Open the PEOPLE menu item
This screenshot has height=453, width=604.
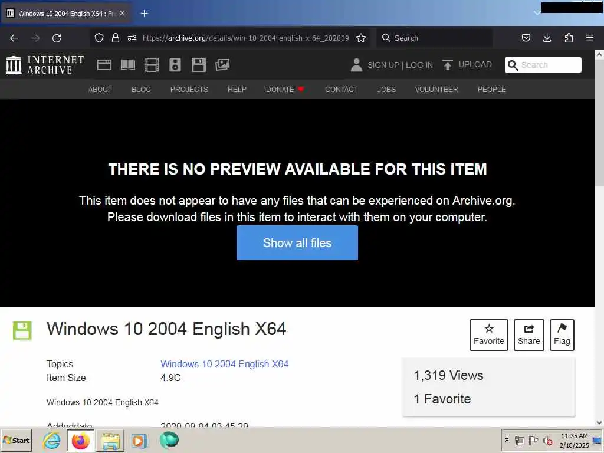(x=491, y=90)
